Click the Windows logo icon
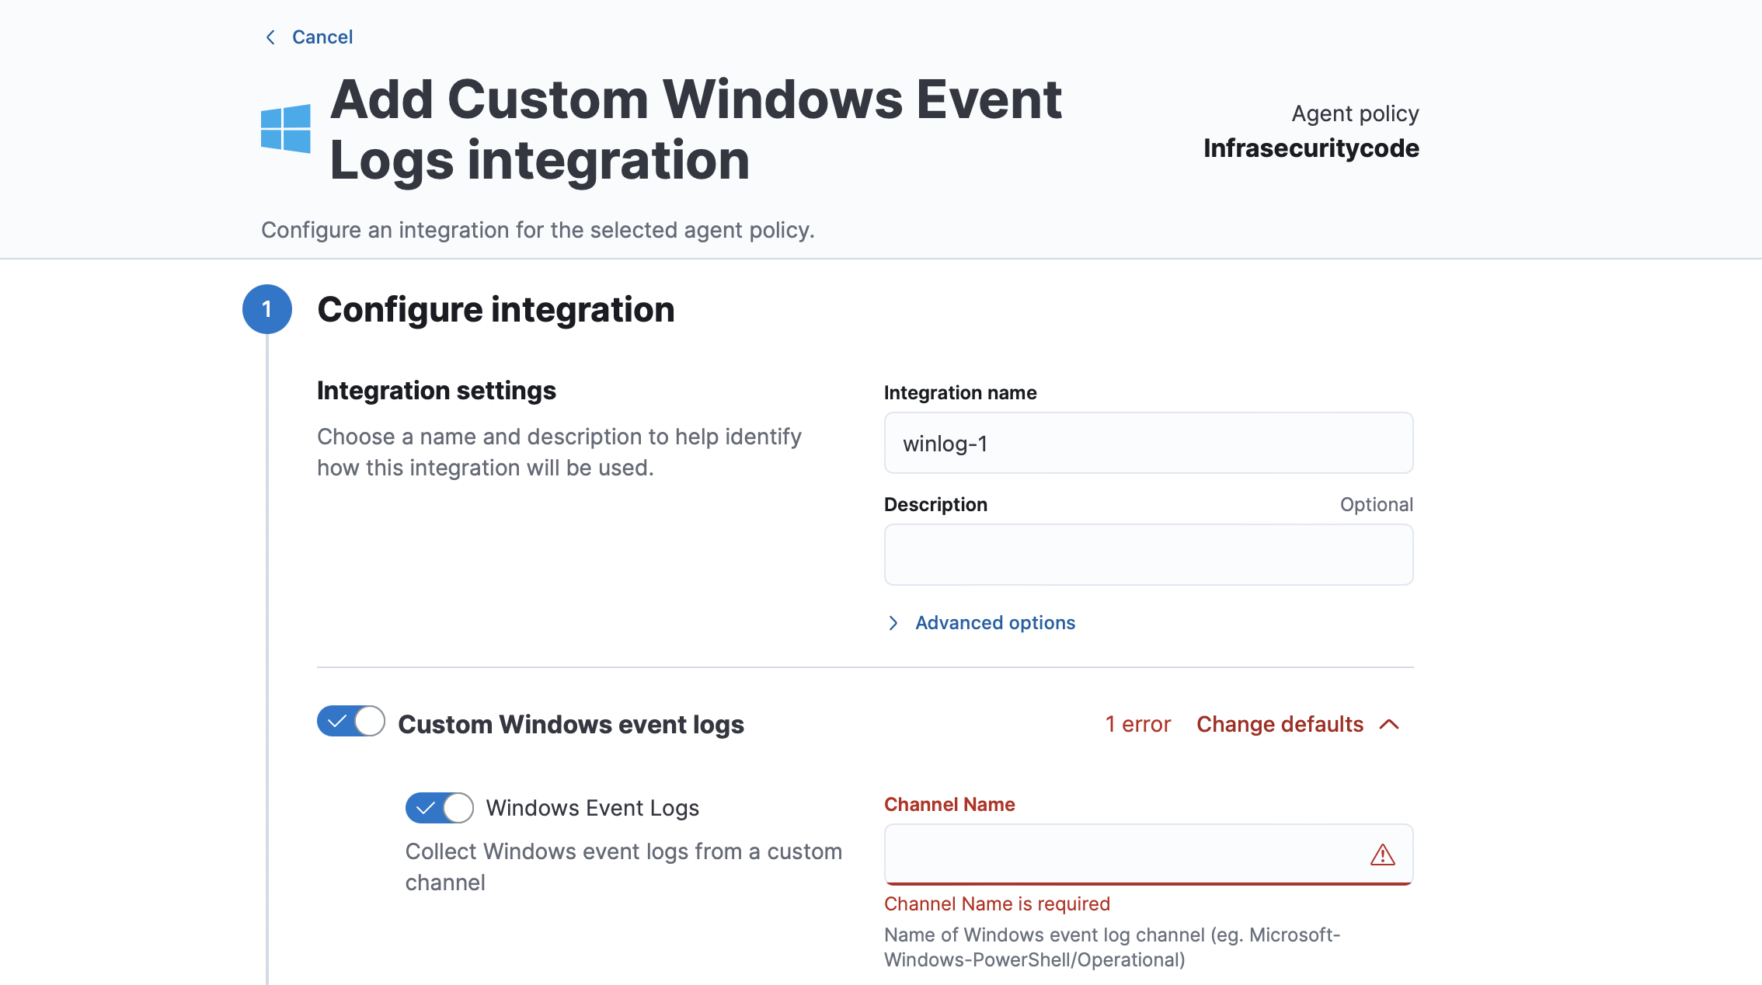 [285, 129]
